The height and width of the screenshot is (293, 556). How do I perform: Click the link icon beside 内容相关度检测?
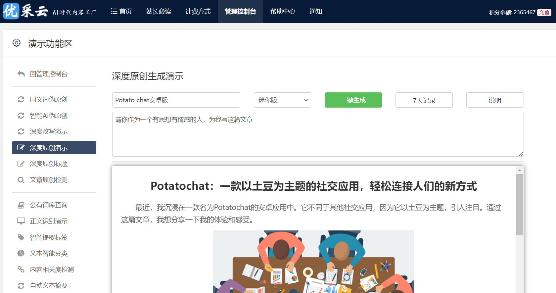pyautogui.click(x=21, y=269)
